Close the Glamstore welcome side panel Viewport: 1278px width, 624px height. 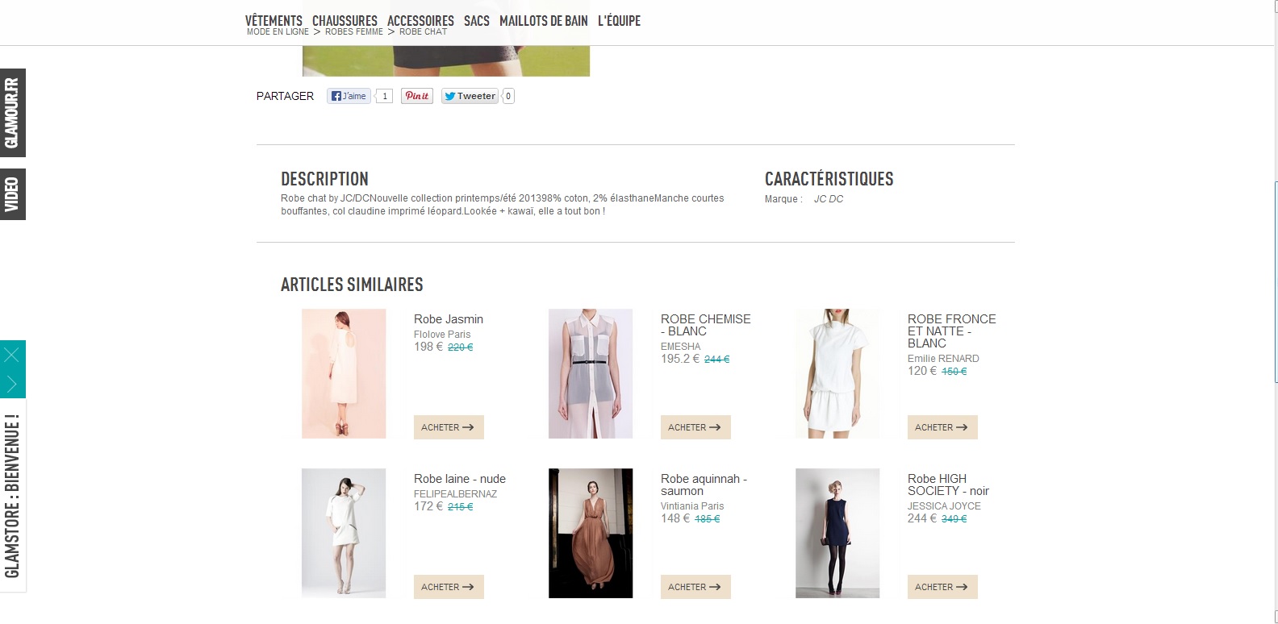click(x=12, y=355)
